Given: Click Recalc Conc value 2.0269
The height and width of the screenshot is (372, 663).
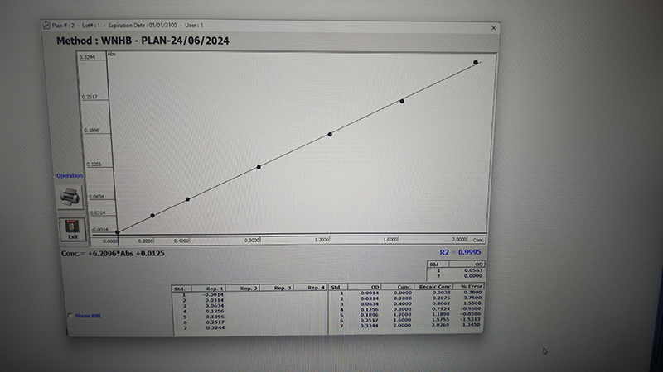Looking at the screenshot, I should (x=441, y=325).
